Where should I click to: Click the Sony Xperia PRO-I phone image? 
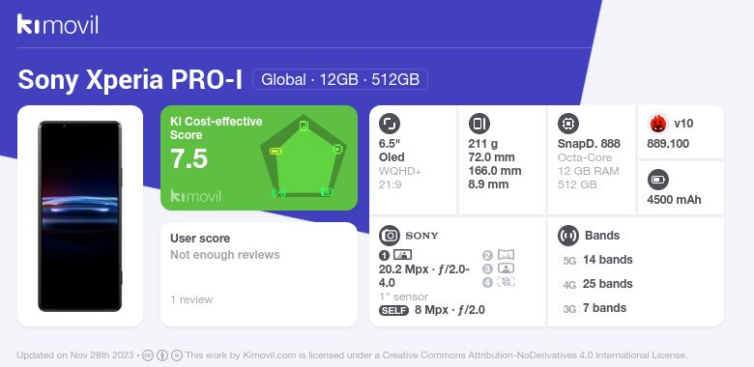[x=80, y=216]
